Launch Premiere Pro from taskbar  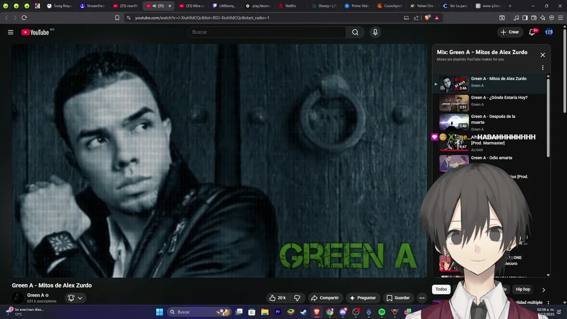pyautogui.click(x=278, y=312)
